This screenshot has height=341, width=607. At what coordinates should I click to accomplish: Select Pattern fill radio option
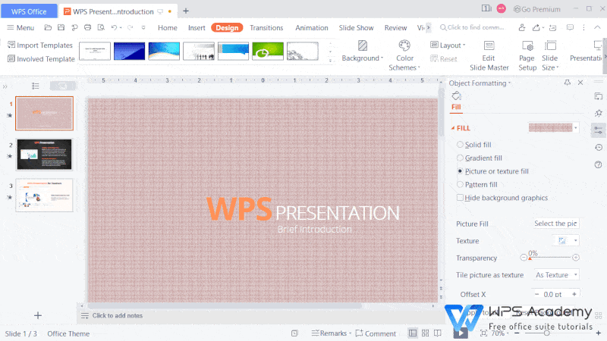coord(460,184)
